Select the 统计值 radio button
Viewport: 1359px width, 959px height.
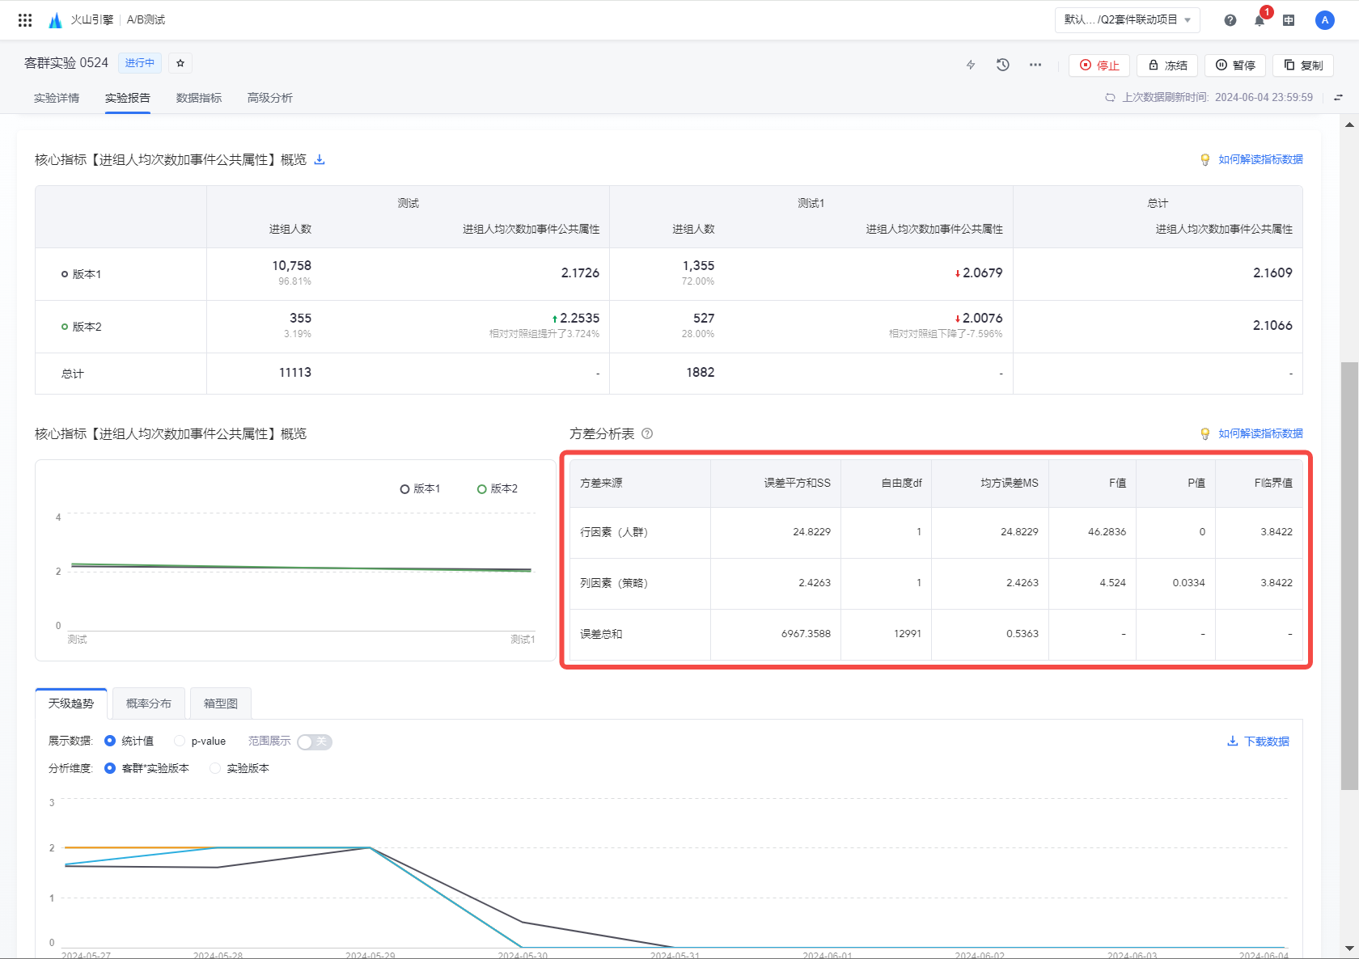click(110, 741)
